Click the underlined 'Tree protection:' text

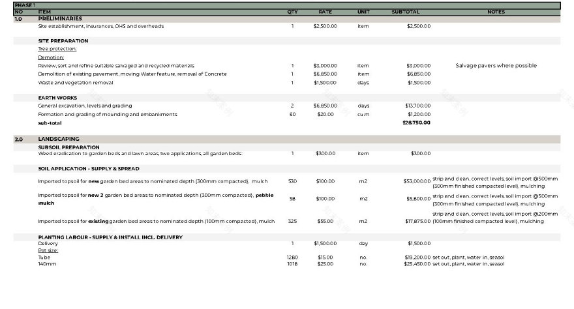tap(57, 49)
